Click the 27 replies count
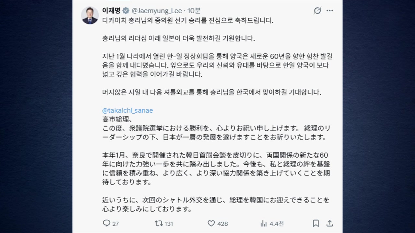Screen dimensions: 415x233 [115, 224]
